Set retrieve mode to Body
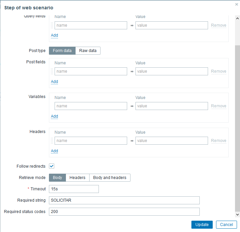The image size is (240, 232). tap(58, 178)
